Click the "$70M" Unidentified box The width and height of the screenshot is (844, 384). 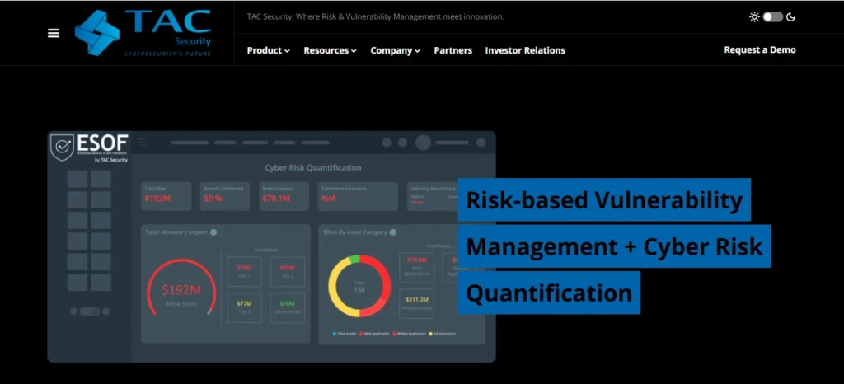click(x=288, y=307)
